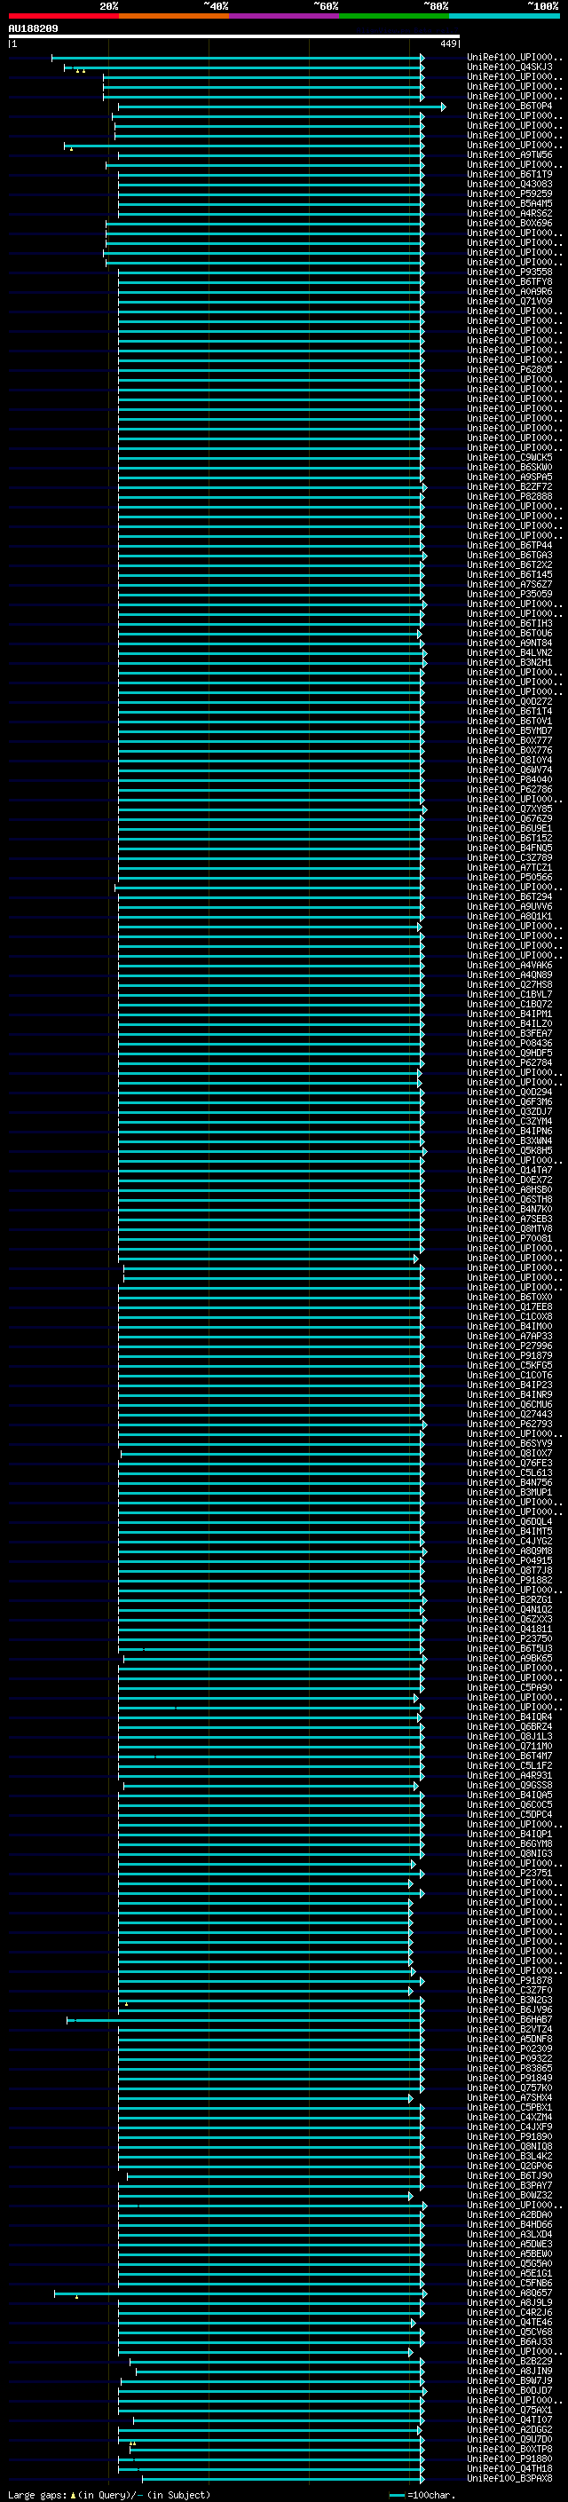The width and height of the screenshot is (568, 2502).
Task: Select hit UniRef100_B9W7J9
Action: point(509,2380)
